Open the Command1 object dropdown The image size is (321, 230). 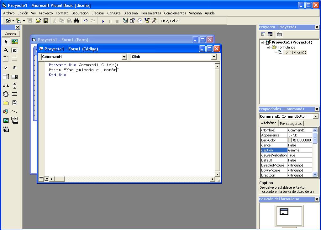click(x=125, y=57)
